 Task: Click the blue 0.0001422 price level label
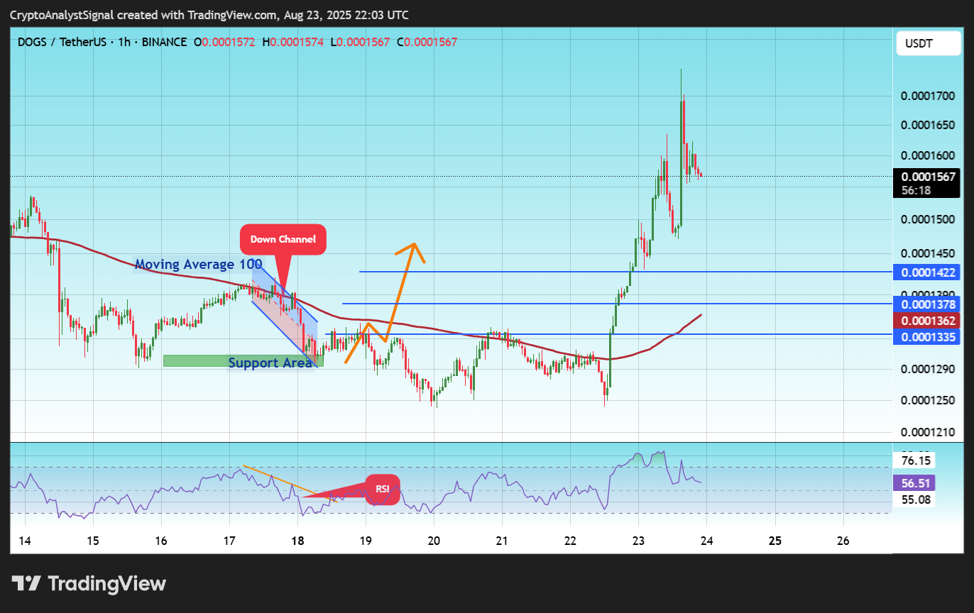pyautogui.click(x=927, y=272)
